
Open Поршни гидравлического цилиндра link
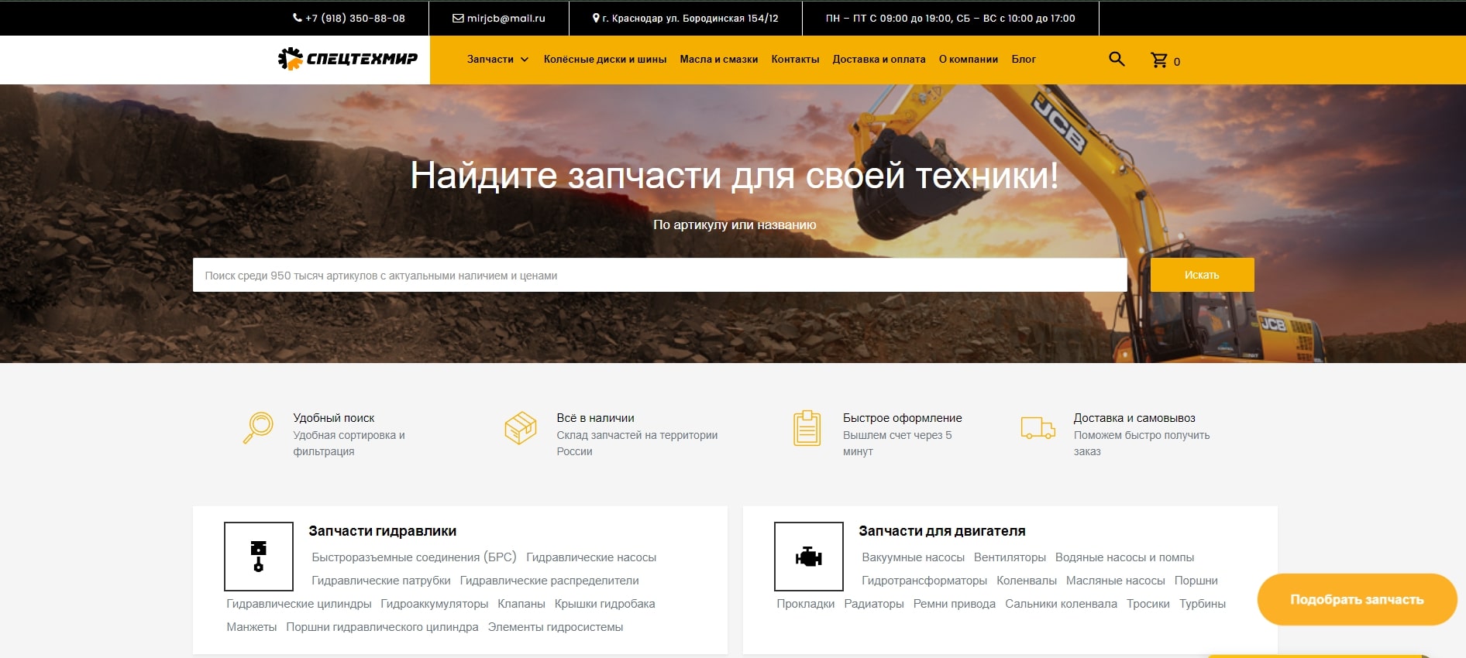382,627
